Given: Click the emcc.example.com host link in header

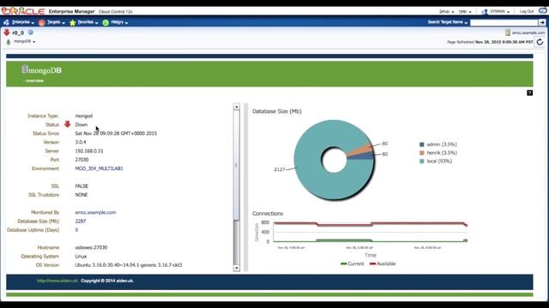Looking at the screenshot, I should (x=528, y=33).
